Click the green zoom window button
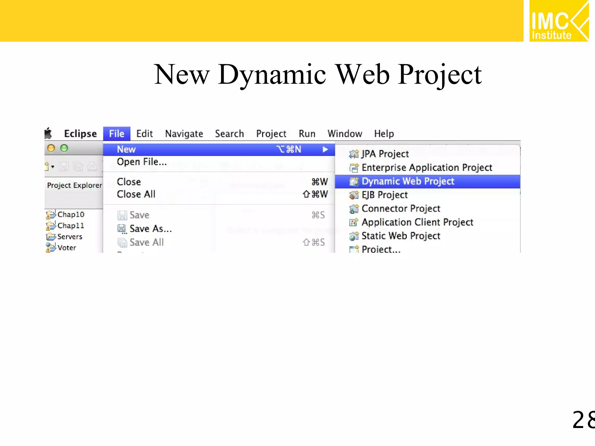595x446 pixels. 64,148
